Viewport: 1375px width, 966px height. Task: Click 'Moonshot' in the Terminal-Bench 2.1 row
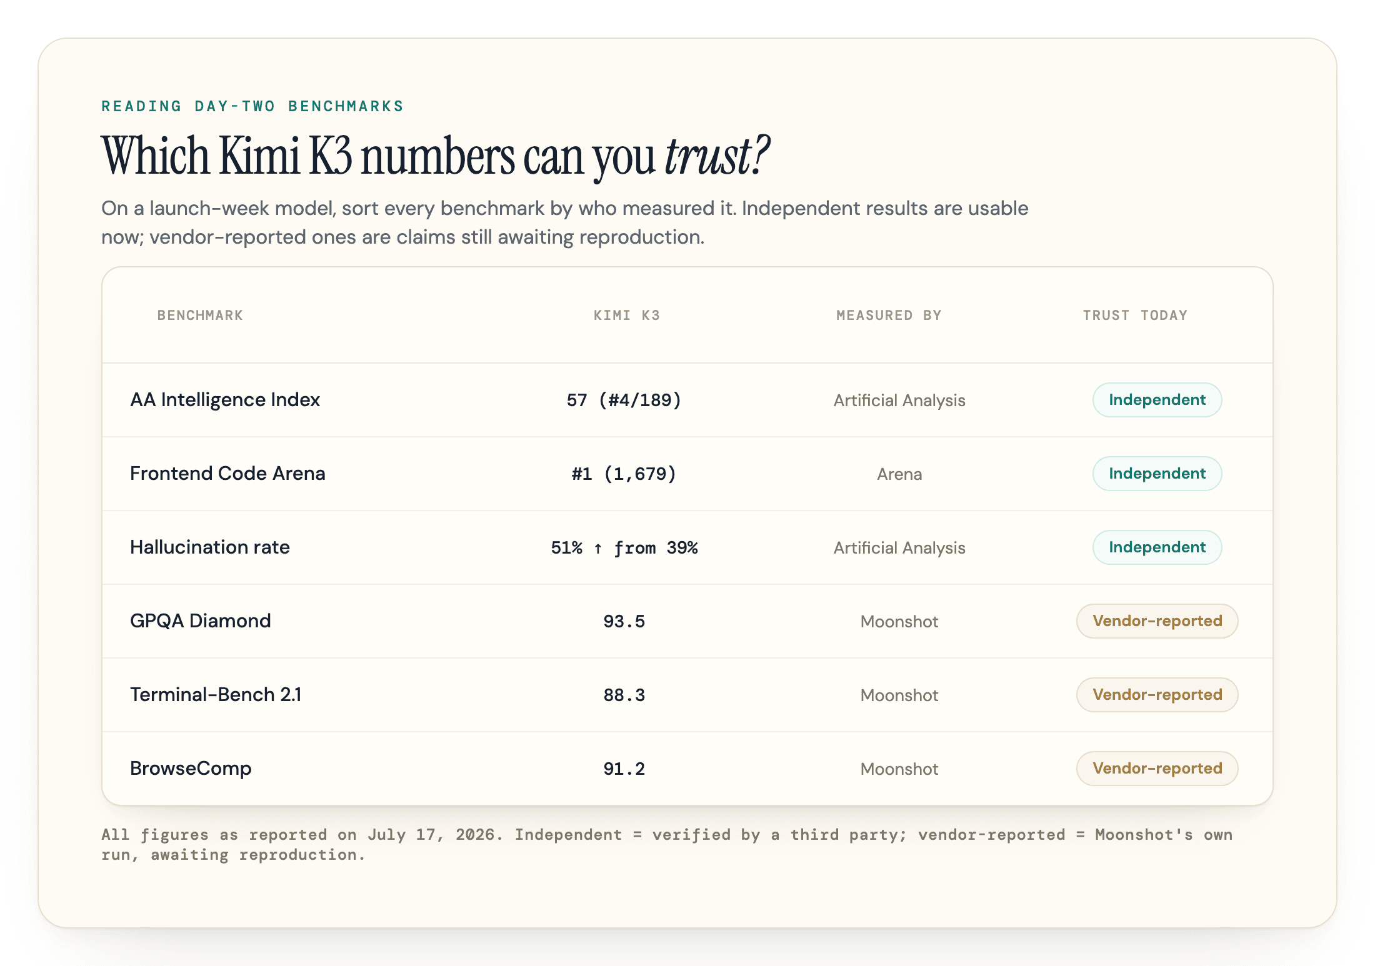point(899,695)
